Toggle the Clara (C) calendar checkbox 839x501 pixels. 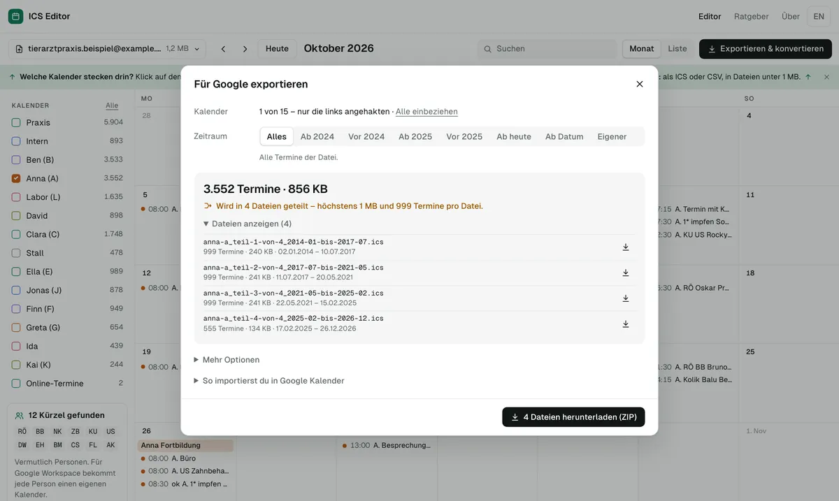(16, 234)
